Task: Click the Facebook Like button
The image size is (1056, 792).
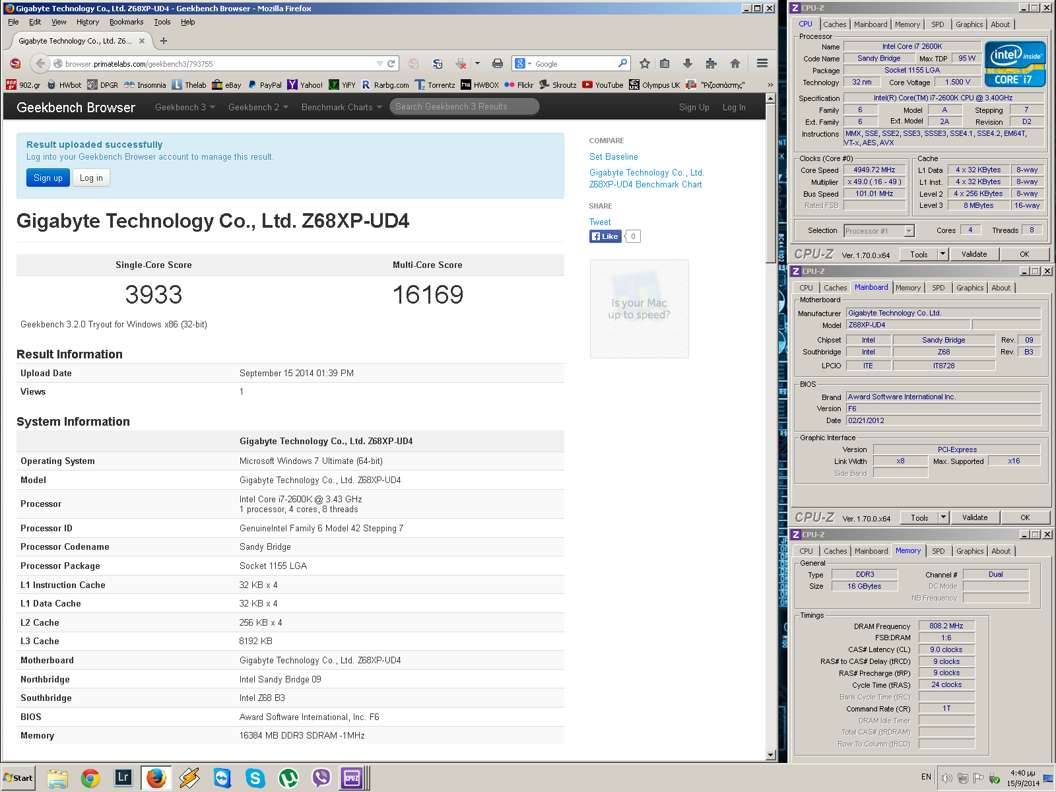Action: click(605, 236)
